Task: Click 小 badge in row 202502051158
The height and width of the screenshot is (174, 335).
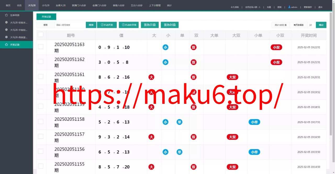Action: click(165, 122)
